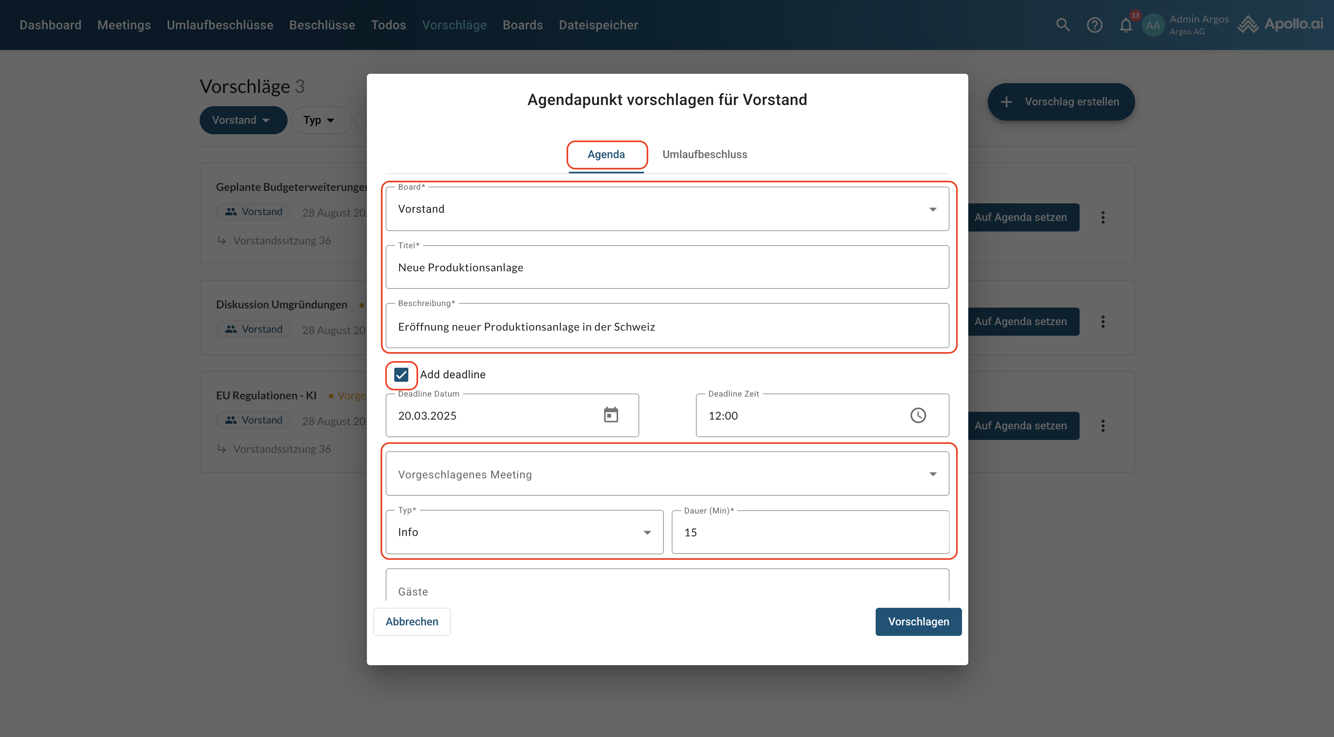1334x737 pixels.
Task: Focus the Dauer (Min) field
Action: click(810, 532)
